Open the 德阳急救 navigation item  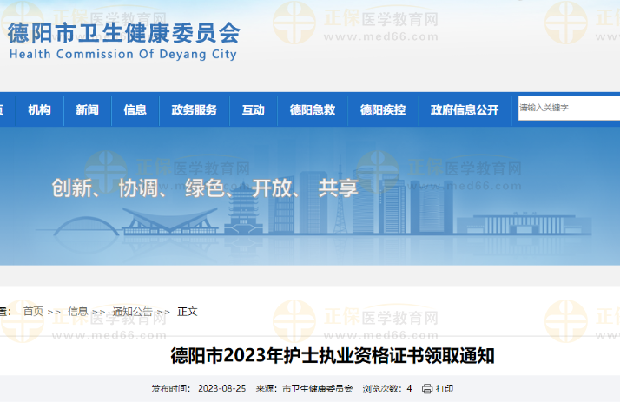click(313, 110)
